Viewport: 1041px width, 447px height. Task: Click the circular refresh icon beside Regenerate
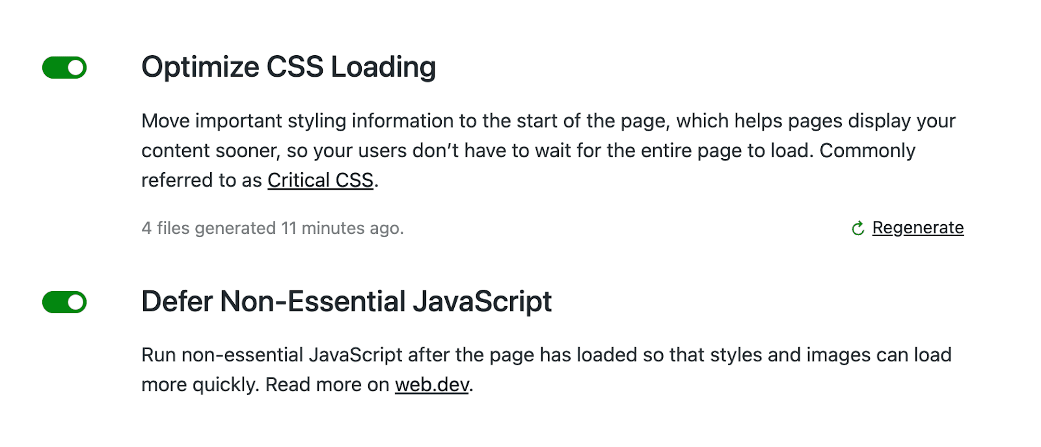tap(858, 228)
